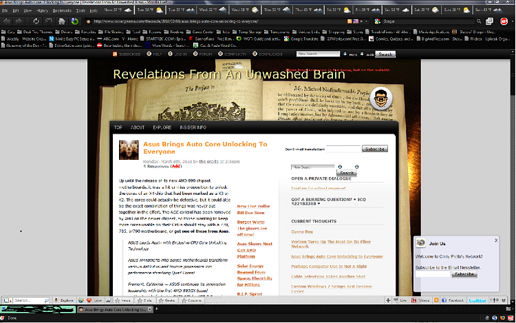Open the Google search engine selector
The width and height of the screenshot is (516, 323).
[378, 21]
